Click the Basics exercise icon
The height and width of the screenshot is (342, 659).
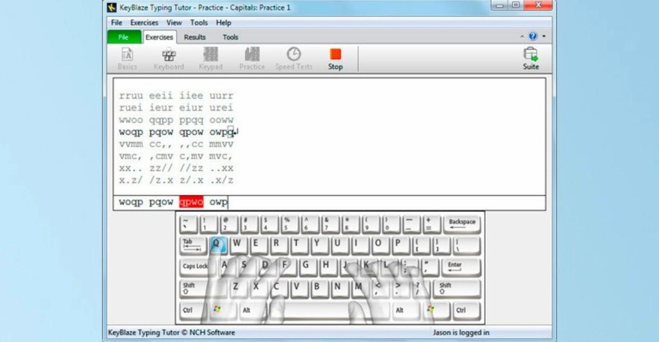click(x=127, y=58)
